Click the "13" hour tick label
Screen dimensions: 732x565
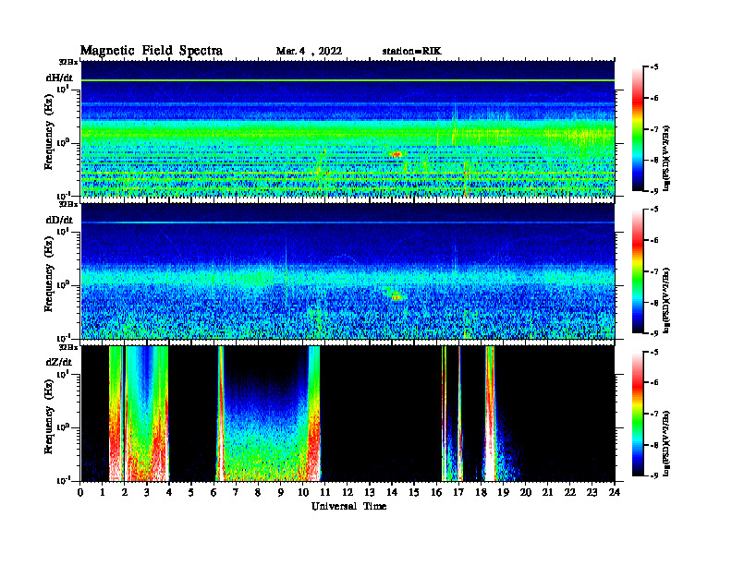pos(370,492)
